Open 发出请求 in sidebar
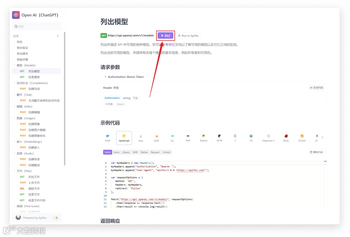This screenshot has width=350, height=237. (22, 53)
